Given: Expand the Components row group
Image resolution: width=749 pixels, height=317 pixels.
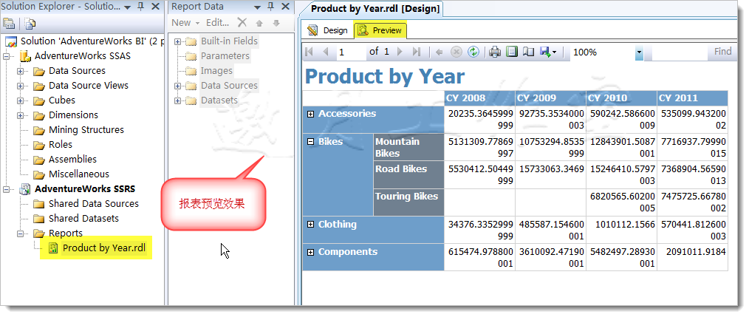Looking at the screenshot, I should tap(310, 253).
